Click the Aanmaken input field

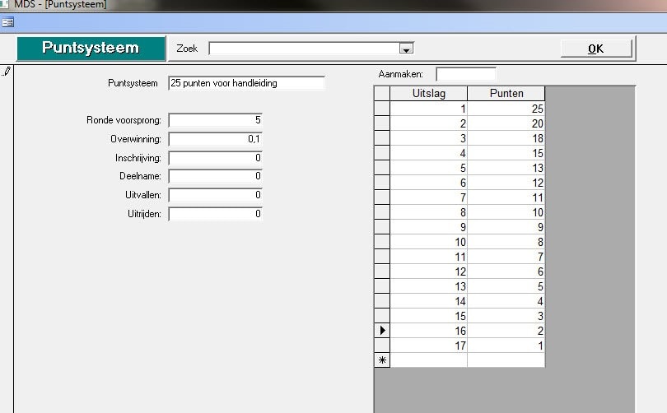(x=466, y=74)
